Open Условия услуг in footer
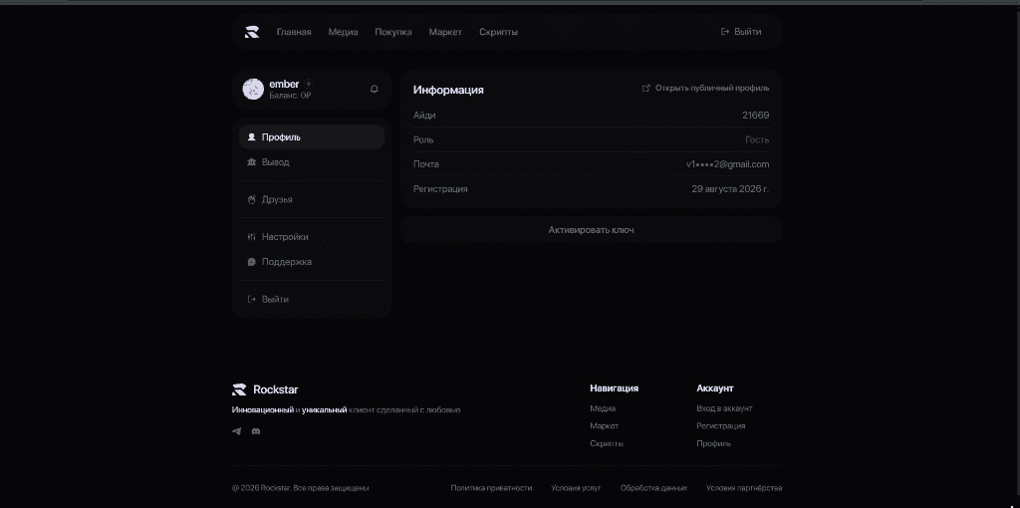Screen dimensions: 1020x508 pyautogui.click(x=576, y=488)
